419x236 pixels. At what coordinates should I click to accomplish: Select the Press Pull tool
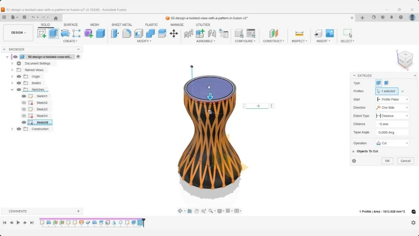115,33
